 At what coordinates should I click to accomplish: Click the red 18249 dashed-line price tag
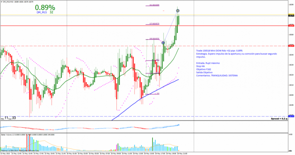(x=291, y=46)
